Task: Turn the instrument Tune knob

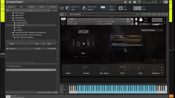Action: (141, 20)
